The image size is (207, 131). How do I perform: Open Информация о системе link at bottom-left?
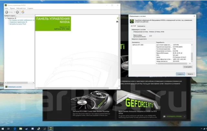tap(15, 87)
